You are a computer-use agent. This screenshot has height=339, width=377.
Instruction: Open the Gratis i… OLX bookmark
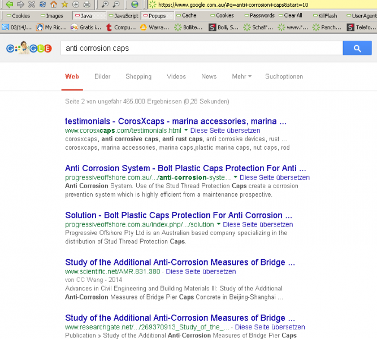[x=86, y=28]
